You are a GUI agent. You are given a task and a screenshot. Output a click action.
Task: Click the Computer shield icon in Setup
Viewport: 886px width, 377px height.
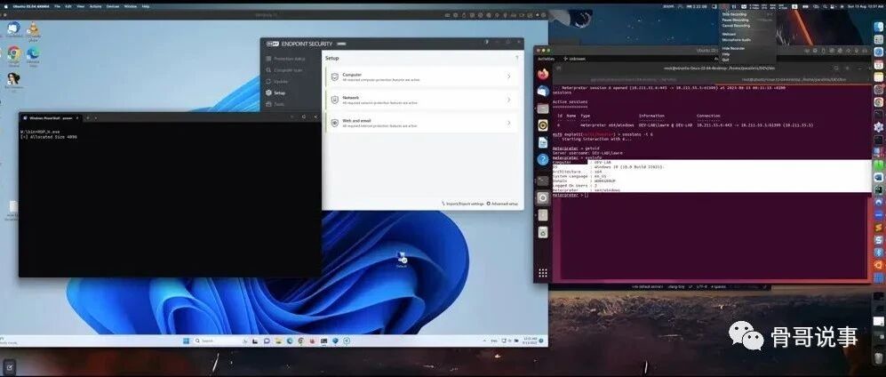click(334, 76)
